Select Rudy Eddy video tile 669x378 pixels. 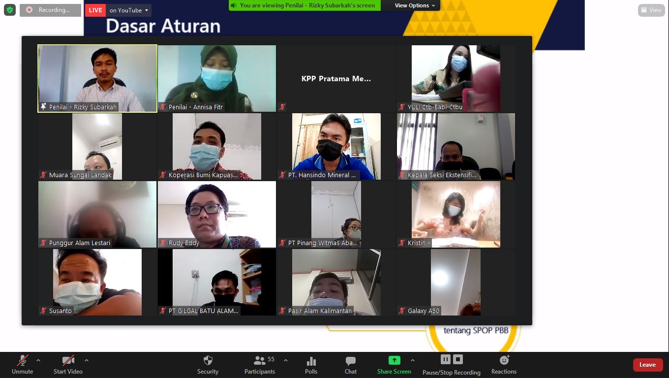click(x=217, y=215)
